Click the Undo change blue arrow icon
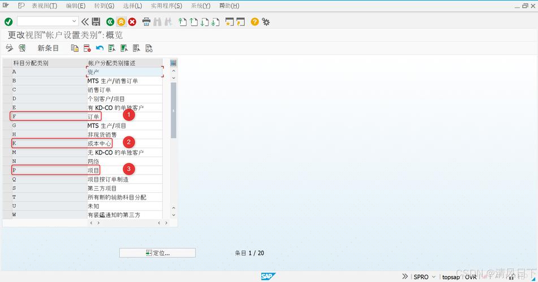Screen dimensions: 538x282 [x=99, y=49]
